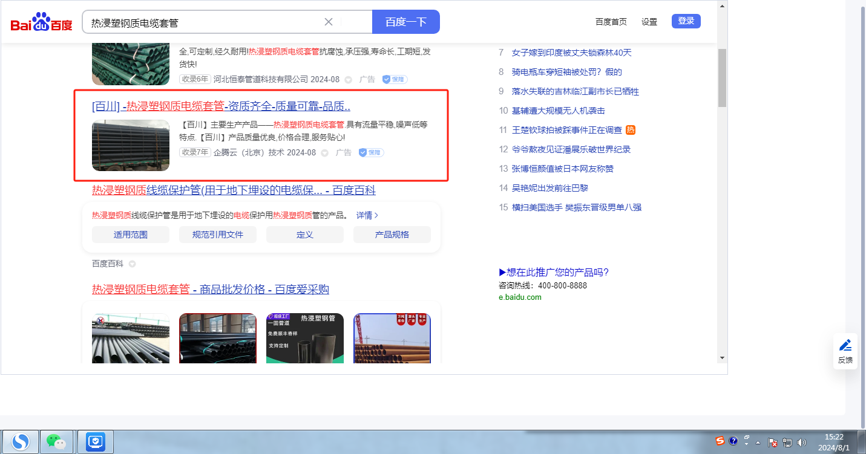This screenshot has width=866, height=454.
Task: Click the Sogou browser taskbar icon
Action: 21,442
